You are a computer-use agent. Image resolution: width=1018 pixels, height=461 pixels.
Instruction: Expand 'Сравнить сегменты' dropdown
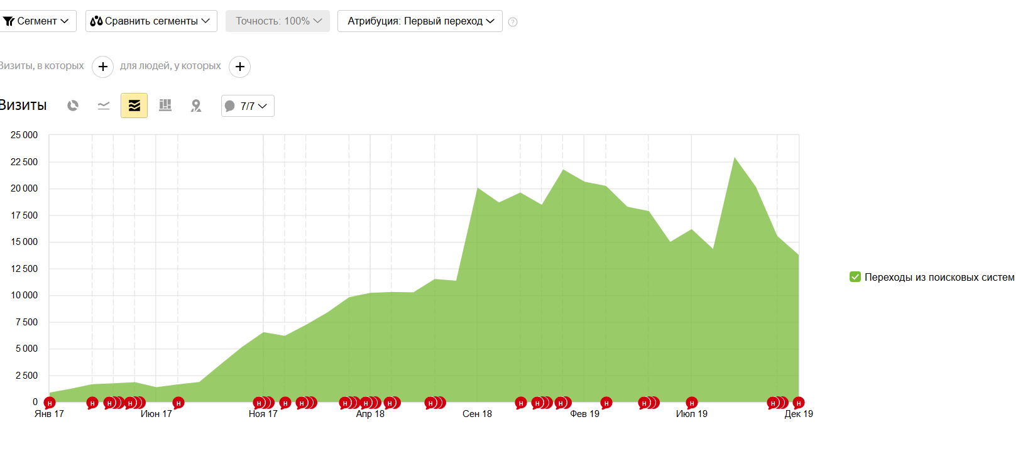point(151,21)
